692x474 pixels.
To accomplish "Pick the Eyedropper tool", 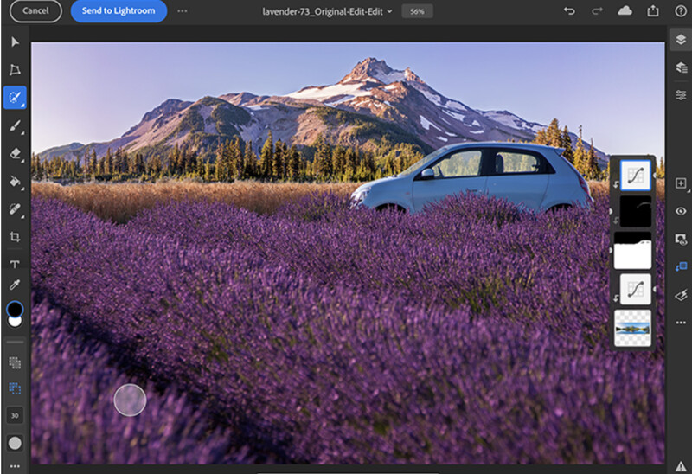I will (x=15, y=285).
